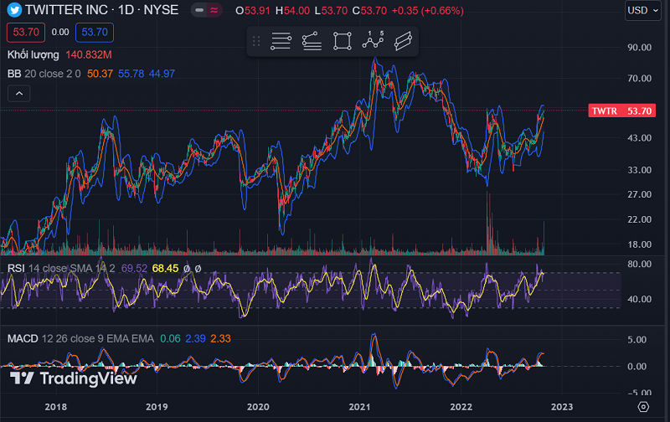Viewport: 670px width, 422px height.
Task: Select the parallel channel tool
Action: click(403, 41)
